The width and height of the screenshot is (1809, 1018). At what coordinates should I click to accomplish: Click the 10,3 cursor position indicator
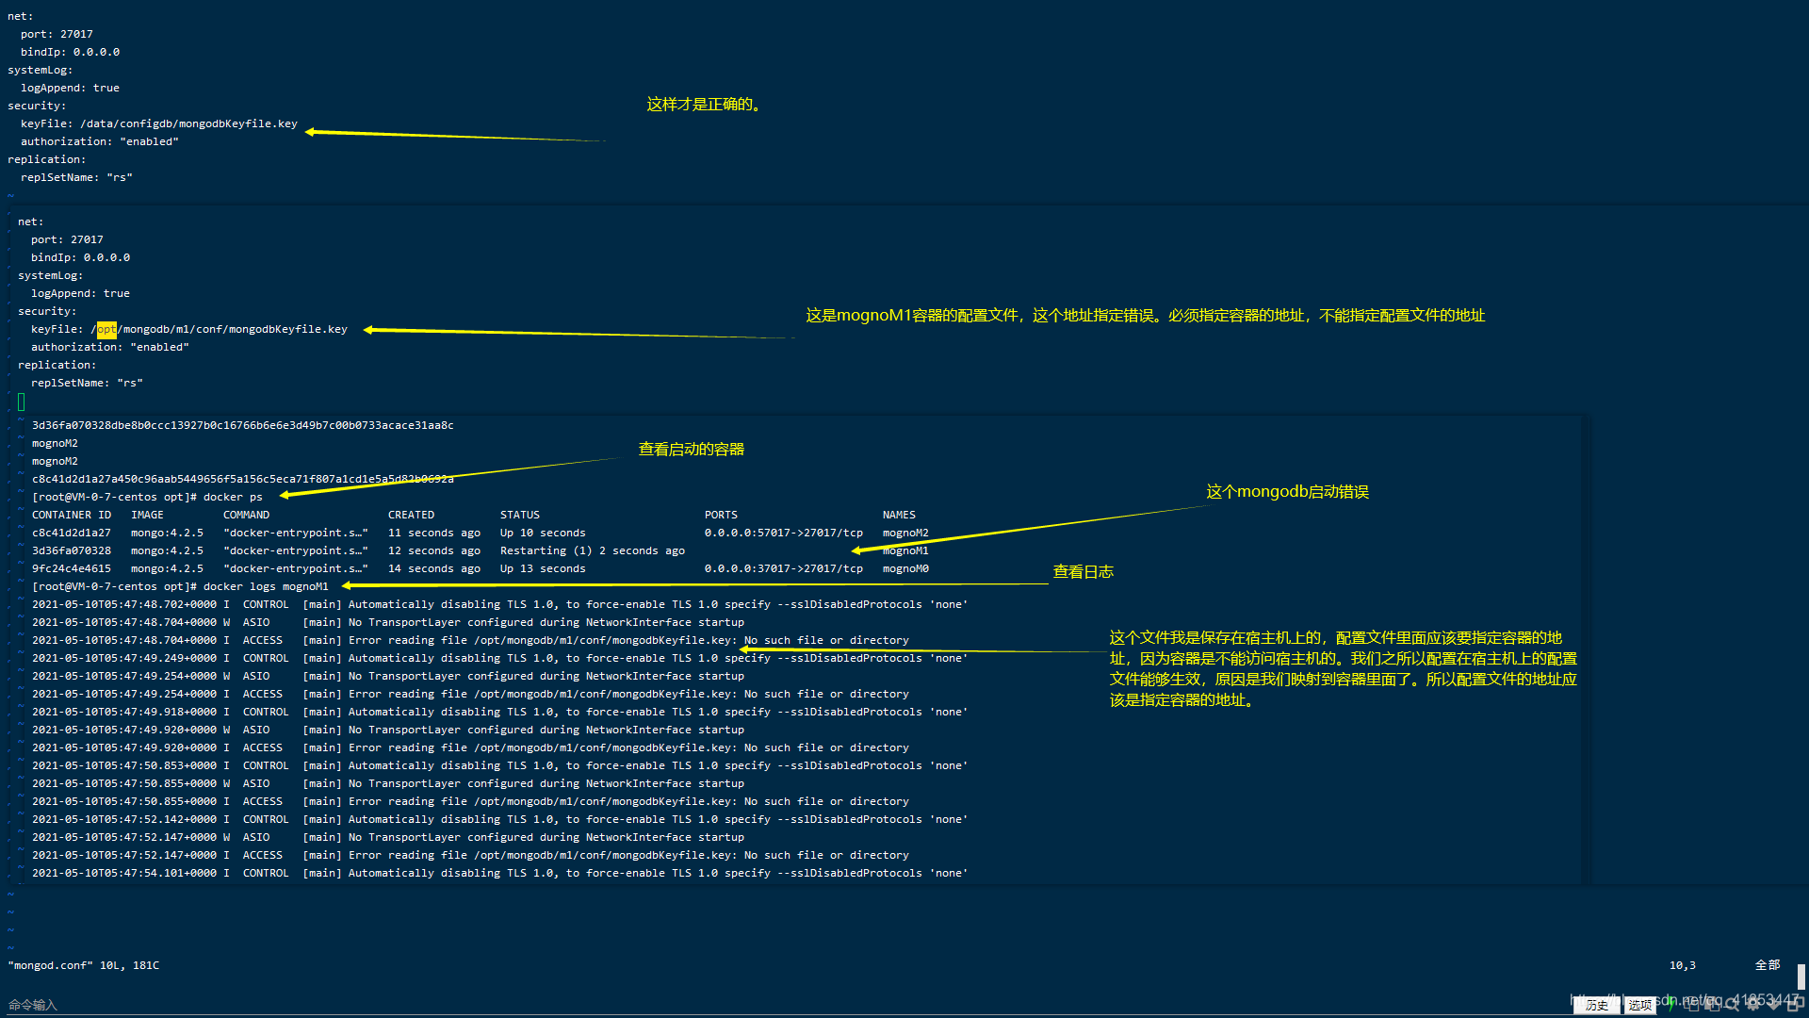pyautogui.click(x=1683, y=965)
